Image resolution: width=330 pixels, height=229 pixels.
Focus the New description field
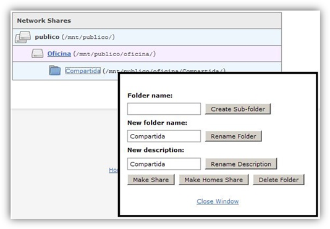pos(164,164)
